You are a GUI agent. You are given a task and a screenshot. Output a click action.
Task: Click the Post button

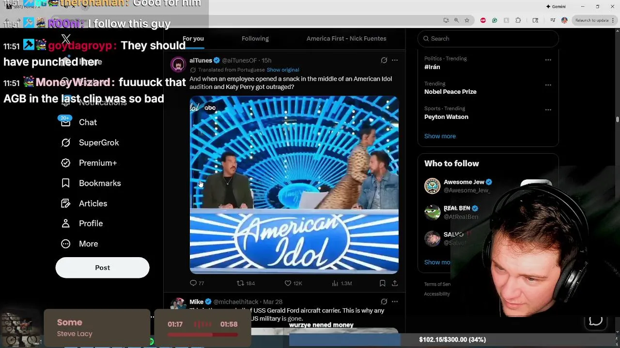click(102, 268)
